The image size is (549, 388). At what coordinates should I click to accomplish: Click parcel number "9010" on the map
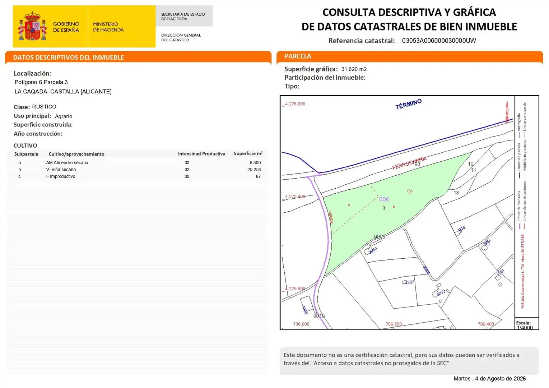pos(319,316)
